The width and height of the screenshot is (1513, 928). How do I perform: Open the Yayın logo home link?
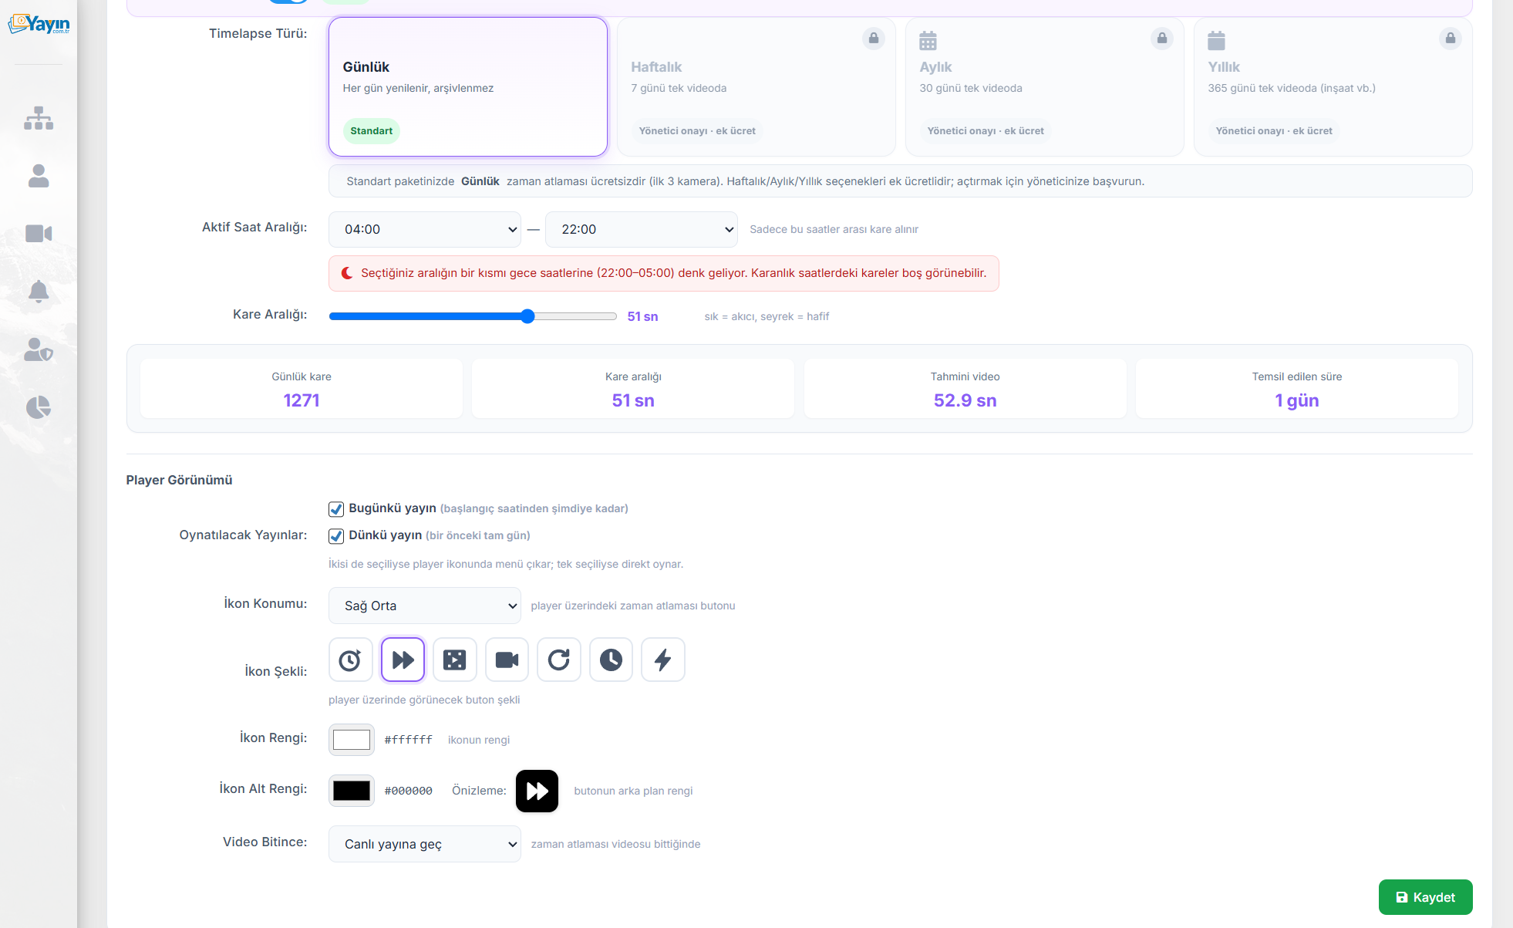[x=39, y=25]
